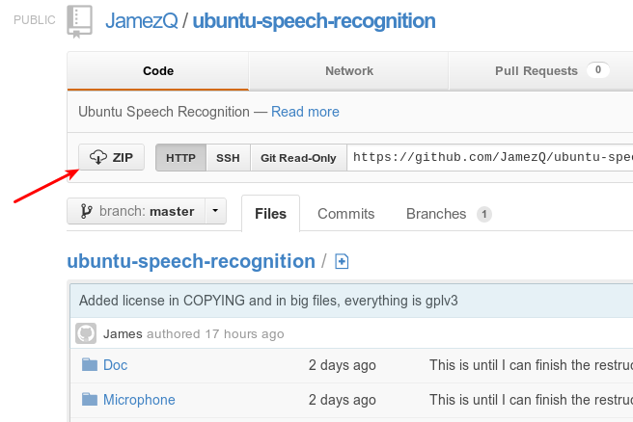Click the cloud download icon on ZIP

(x=97, y=157)
